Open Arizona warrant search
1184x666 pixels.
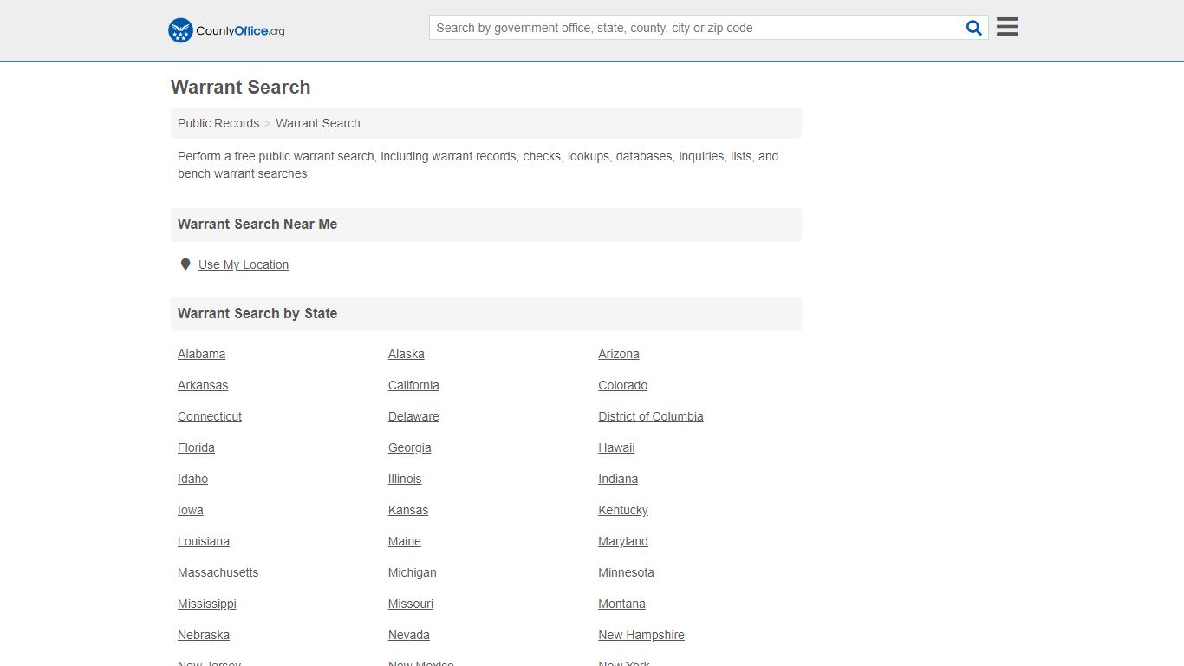coord(619,354)
